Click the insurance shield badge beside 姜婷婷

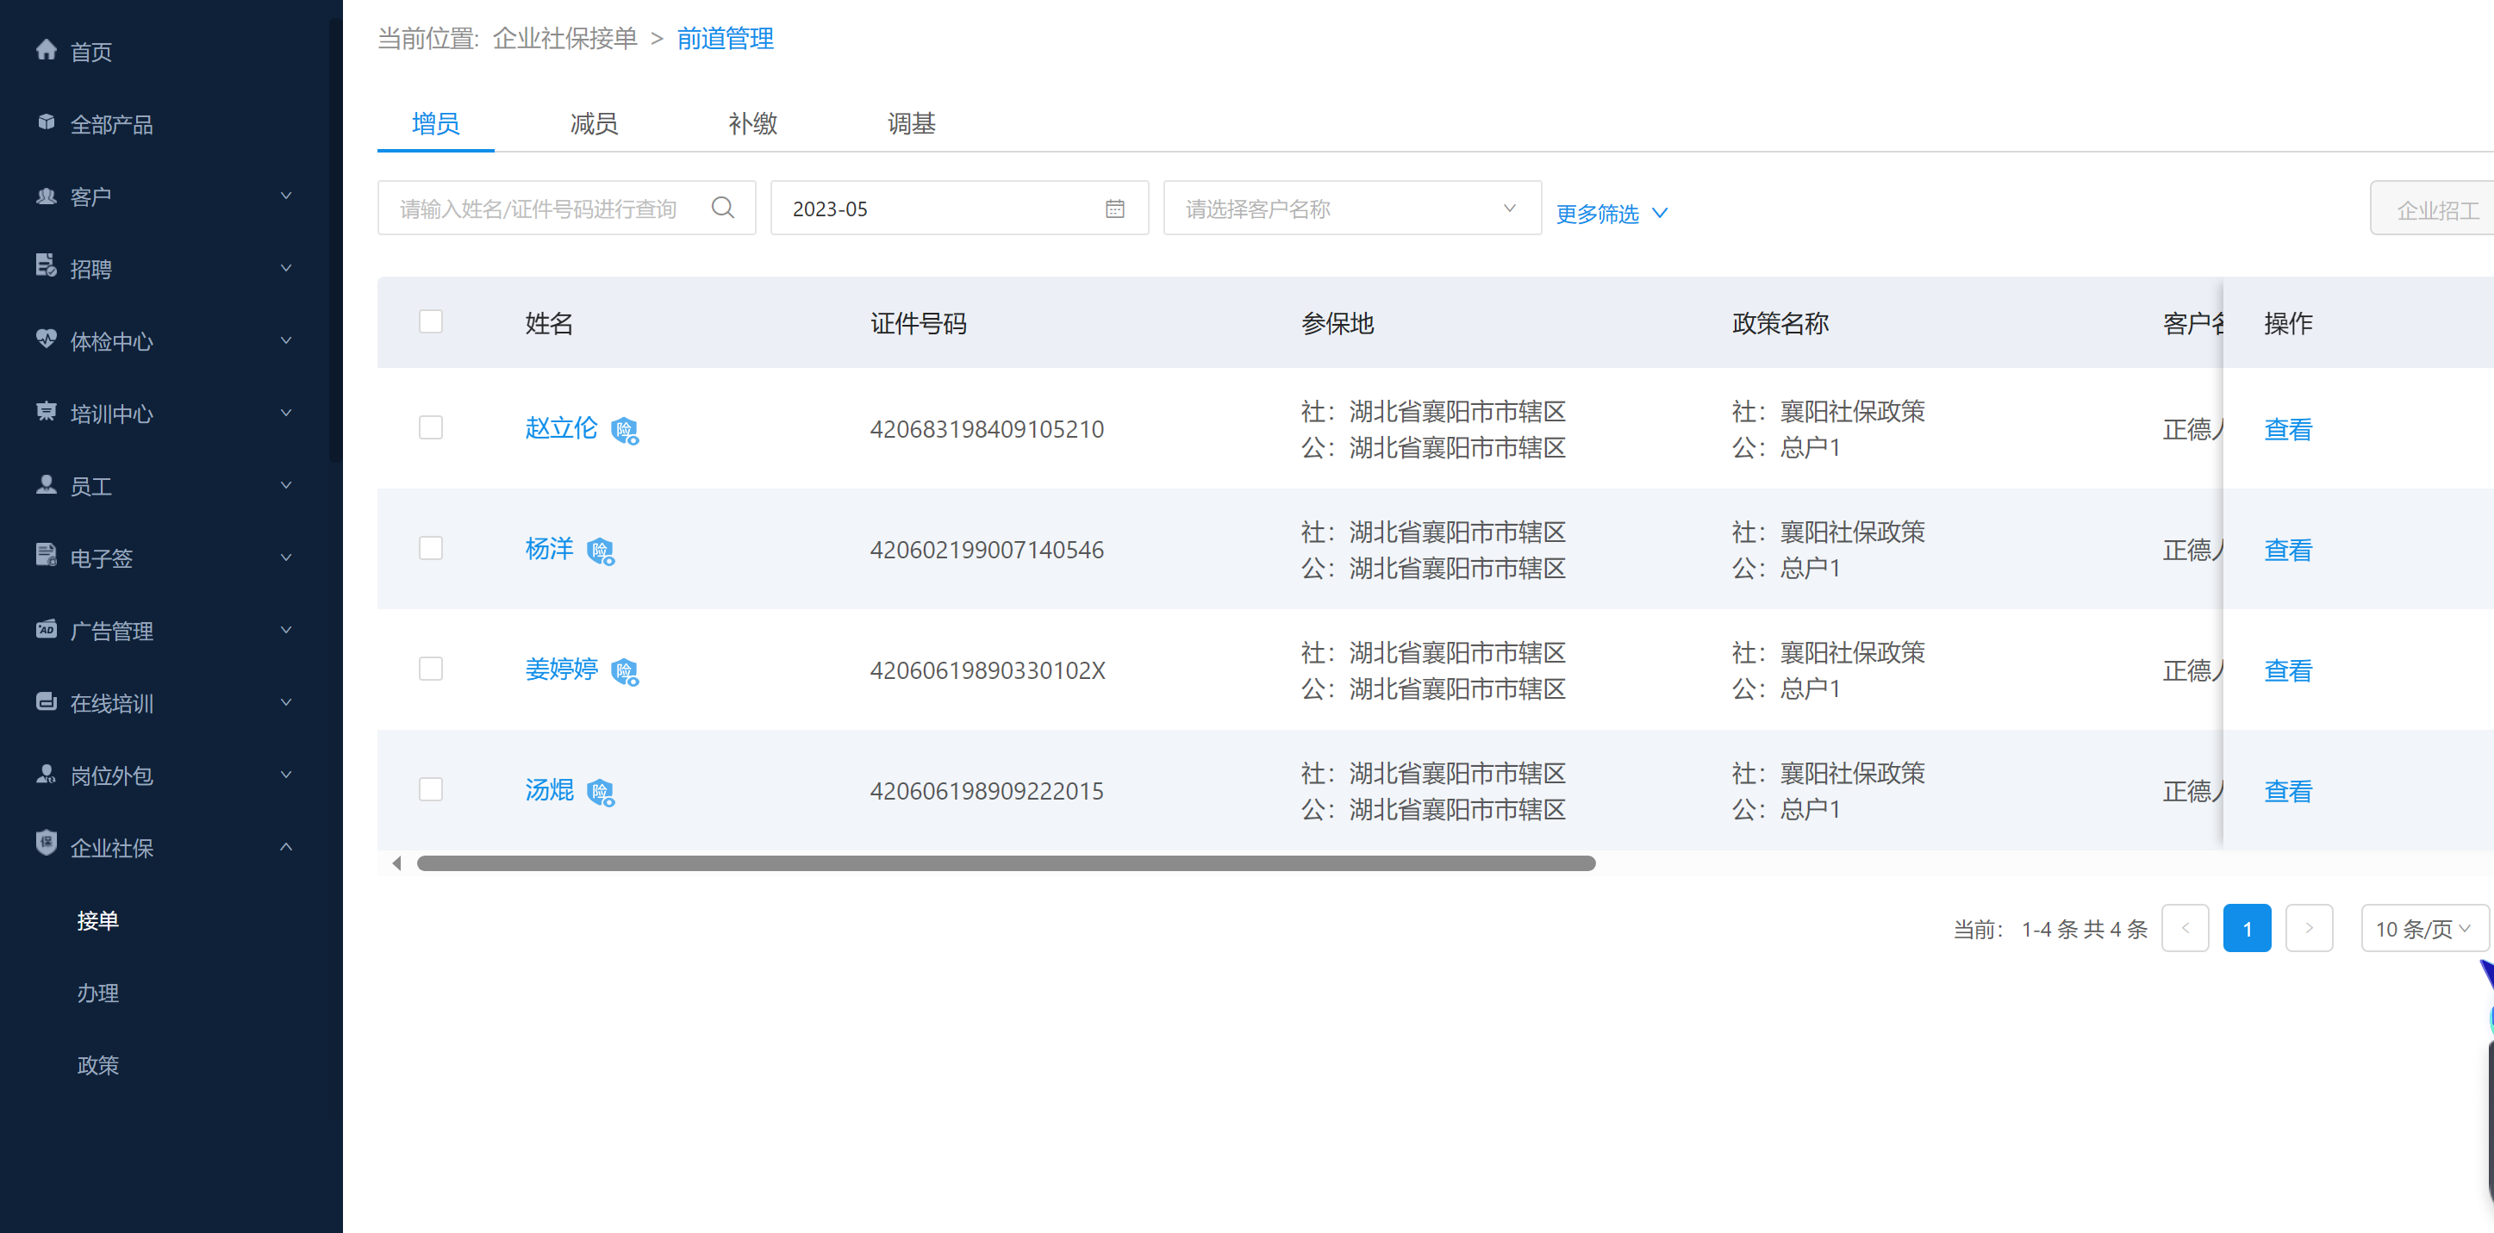point(625,672)
